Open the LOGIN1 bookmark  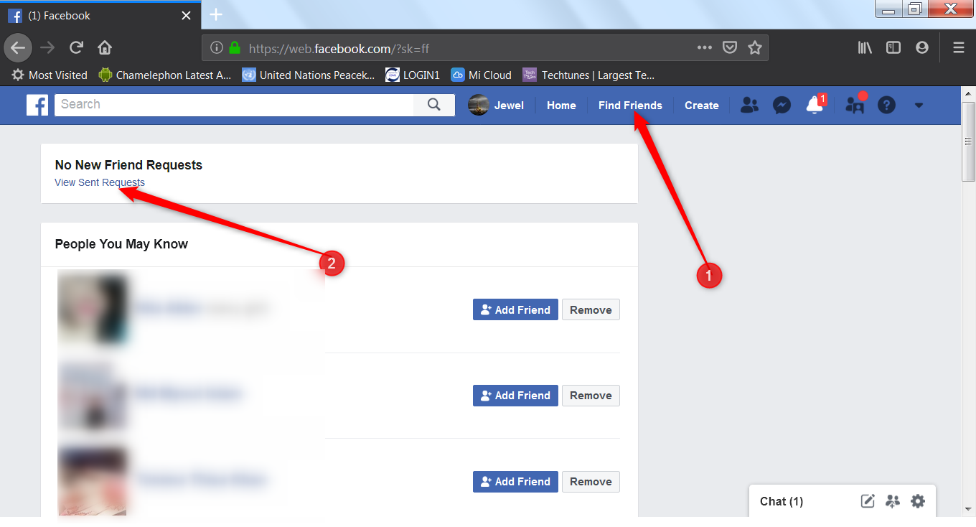tap(413, 75)
